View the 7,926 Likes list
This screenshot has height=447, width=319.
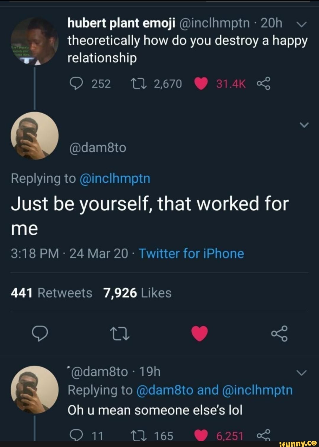137,293
